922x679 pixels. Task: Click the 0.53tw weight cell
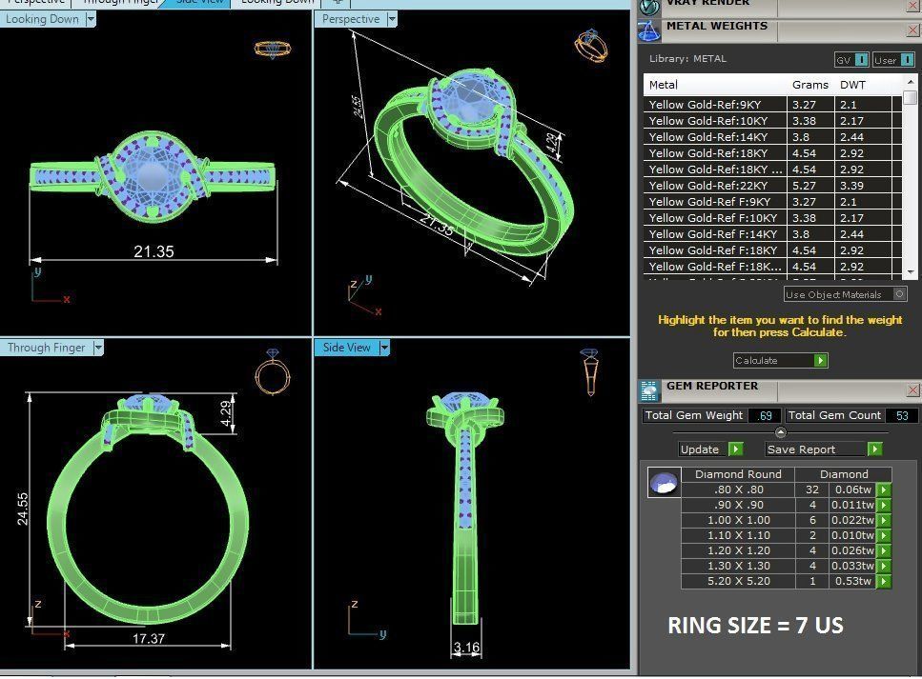852,581
